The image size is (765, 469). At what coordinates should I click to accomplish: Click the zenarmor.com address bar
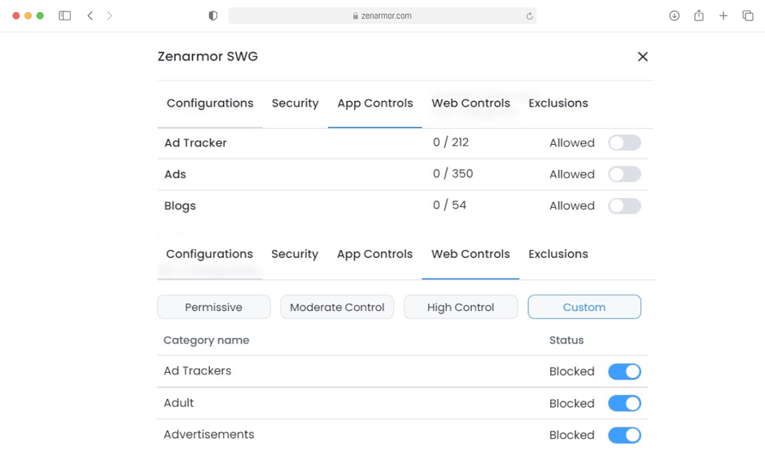pos(382,15)
